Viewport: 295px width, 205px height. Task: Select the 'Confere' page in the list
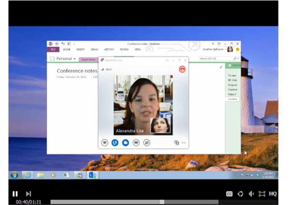232,99
